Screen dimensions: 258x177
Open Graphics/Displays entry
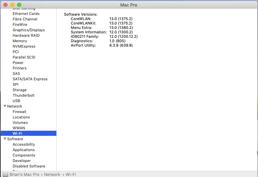coord(29,30)
